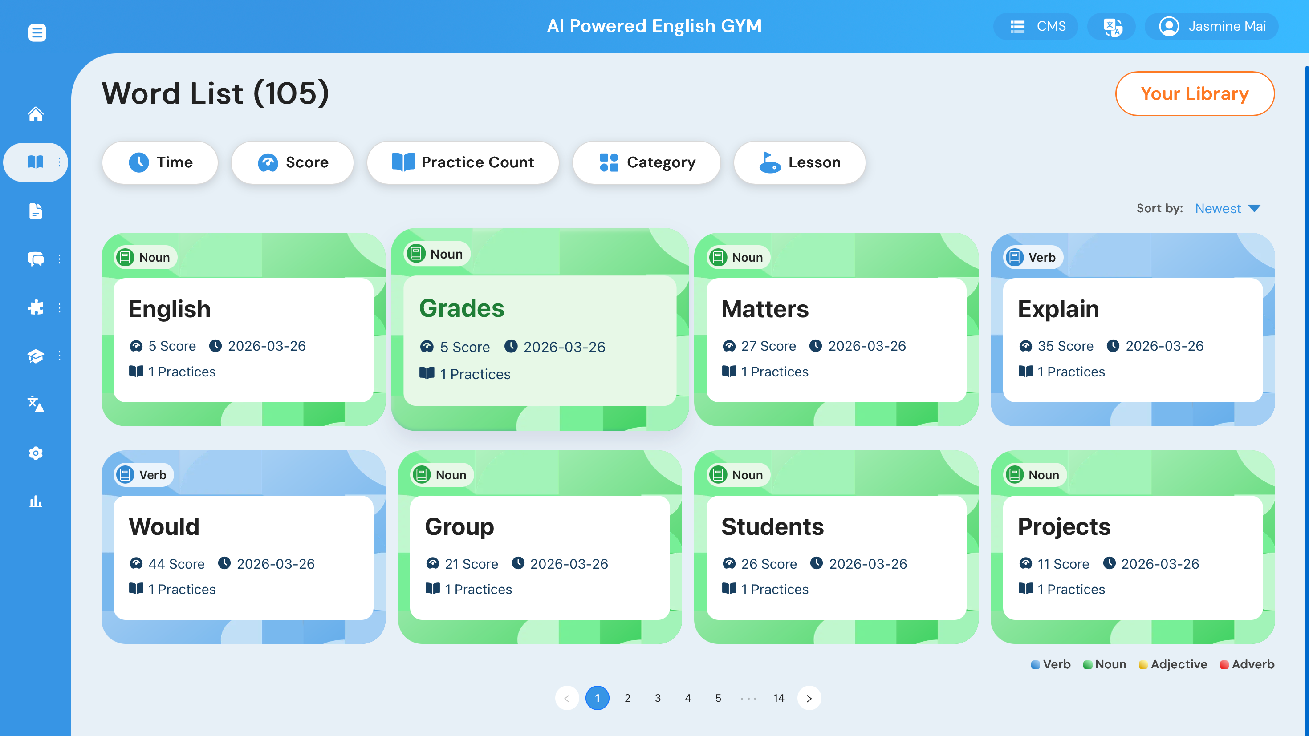Screen dimensions: 1309x736
Task: Click the red Adverb legend swatch
Action: (1224, 664)
